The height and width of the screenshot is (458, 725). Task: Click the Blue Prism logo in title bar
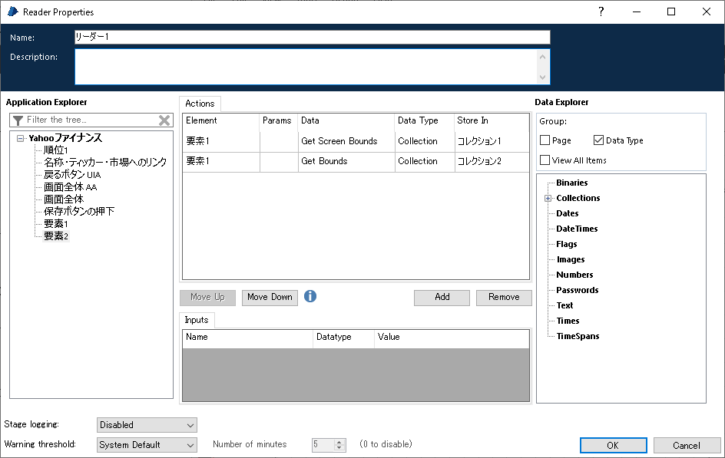(x=13, y=12)
